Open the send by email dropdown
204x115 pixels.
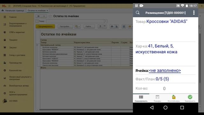130,27
